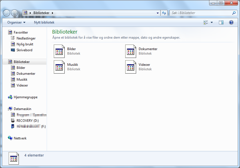Open the address bar history dropdown
Screen dimensions: 240x168
(158, 13)
